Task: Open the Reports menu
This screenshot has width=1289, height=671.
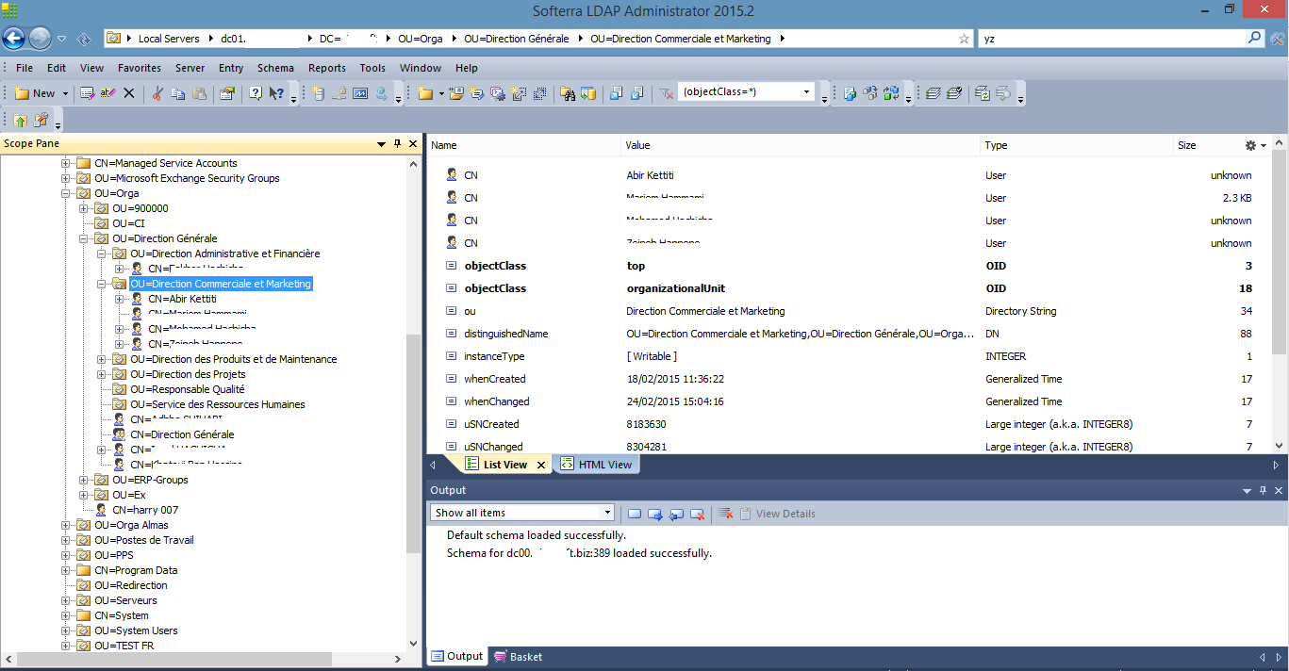Action: point(327,68)
